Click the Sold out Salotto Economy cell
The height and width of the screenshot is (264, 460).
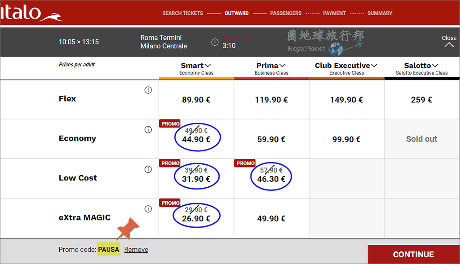(x=421, y=139)
